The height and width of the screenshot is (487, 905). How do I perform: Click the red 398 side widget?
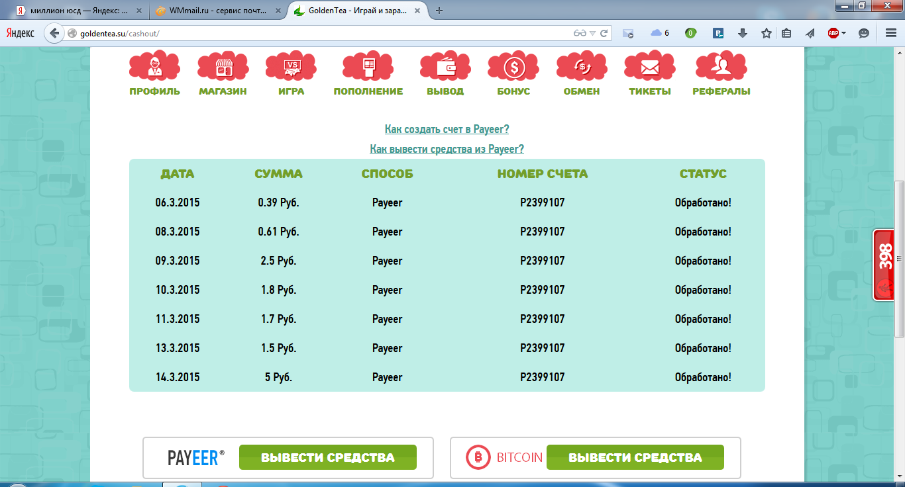885,265
